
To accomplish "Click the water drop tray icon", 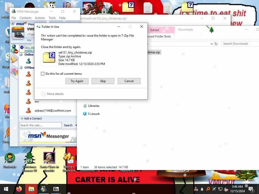I will (x=202, y=189).
